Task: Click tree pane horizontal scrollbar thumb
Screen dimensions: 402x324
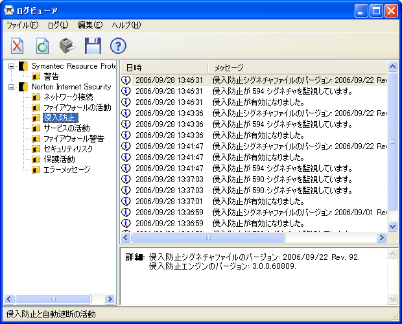Action: [53, 299]
